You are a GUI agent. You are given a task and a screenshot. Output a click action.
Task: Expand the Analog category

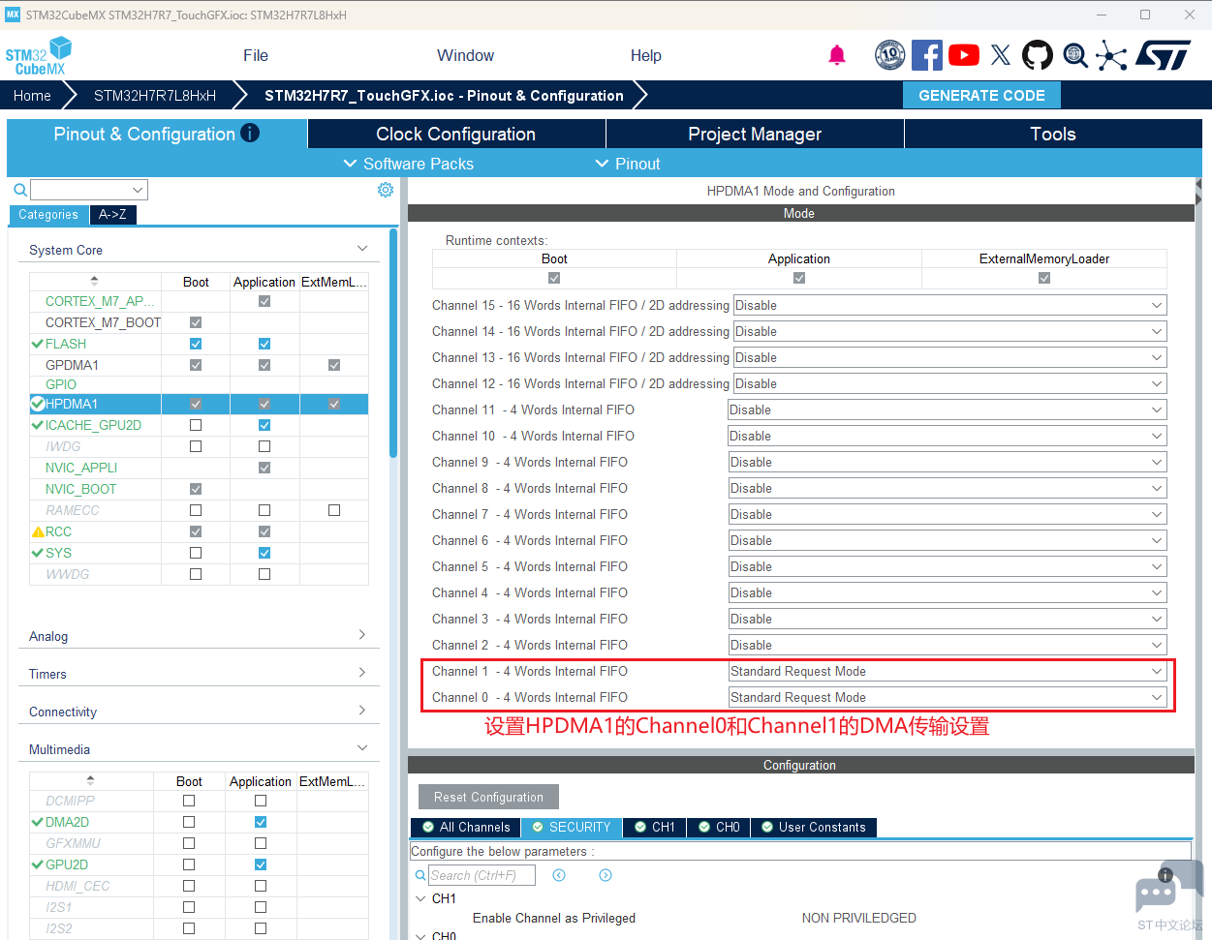(362, 635)
